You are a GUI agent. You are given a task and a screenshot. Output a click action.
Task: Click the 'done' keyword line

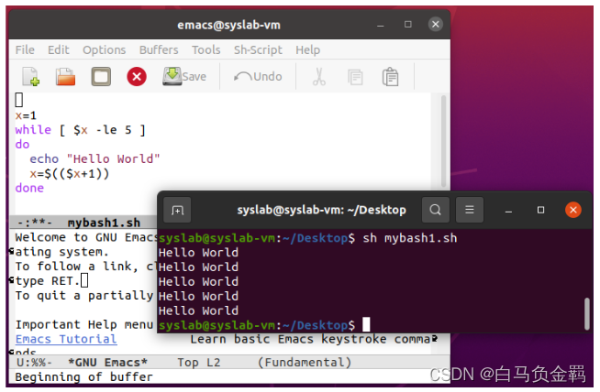tap(29, 189)
